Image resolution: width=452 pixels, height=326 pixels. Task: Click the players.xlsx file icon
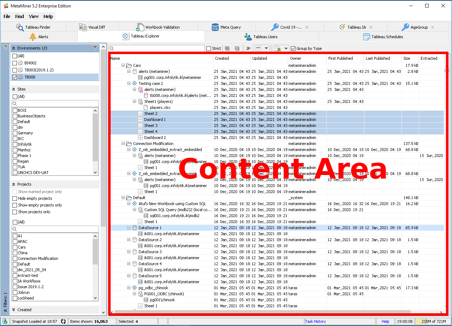click(146, 107)
